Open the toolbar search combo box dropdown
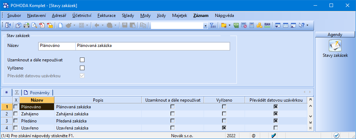Viewport: 356px width, 139px height. [206, 26]
